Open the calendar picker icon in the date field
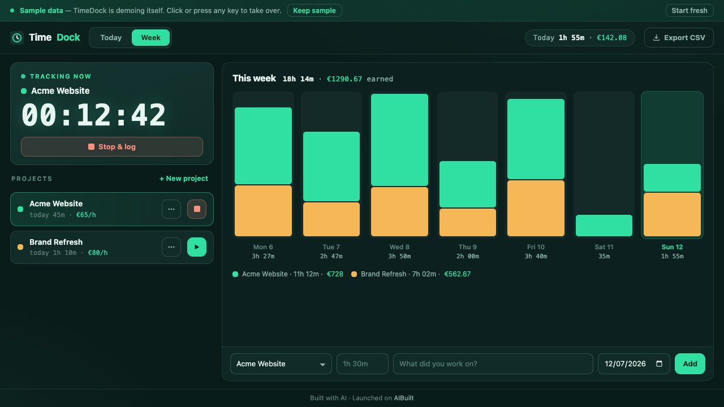This screenshot has height=407, width=724. 659,364
